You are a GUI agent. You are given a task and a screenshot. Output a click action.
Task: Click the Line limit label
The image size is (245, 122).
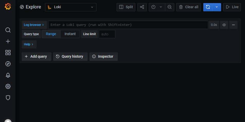pyautogui.click(x=90, y=34)
